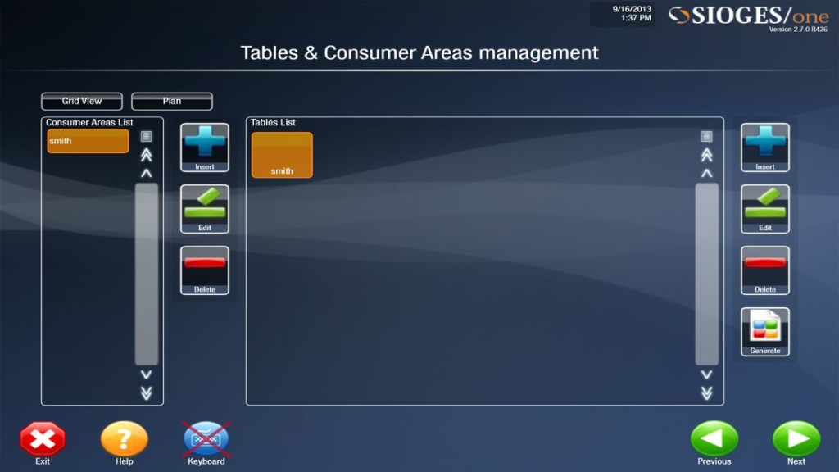This screenshot has width=839, height=472.
Task: Jump to top of Consumer Areas list
Action: click(x=147, y=155)
